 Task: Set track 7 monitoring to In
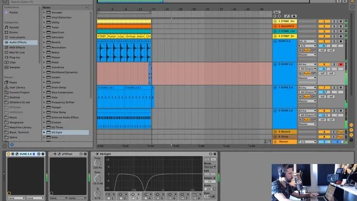click(x=301, y=97)
